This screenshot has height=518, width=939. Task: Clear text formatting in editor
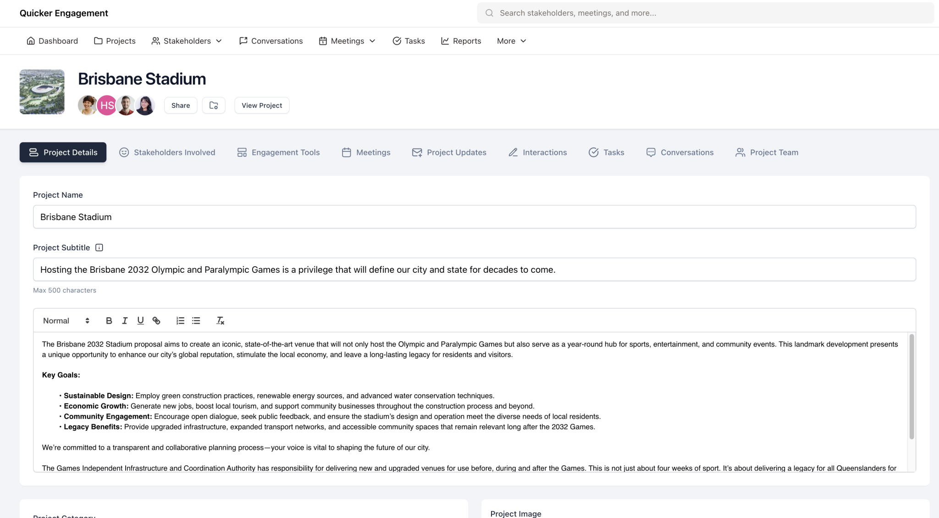pyautogui.click(x=220, y=321)
